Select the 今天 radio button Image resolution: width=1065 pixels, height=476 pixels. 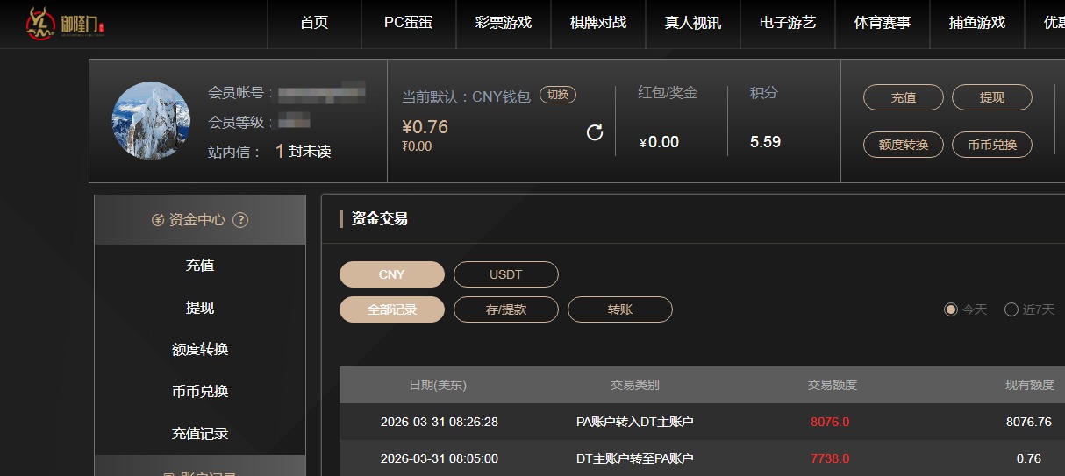point(951,309)
